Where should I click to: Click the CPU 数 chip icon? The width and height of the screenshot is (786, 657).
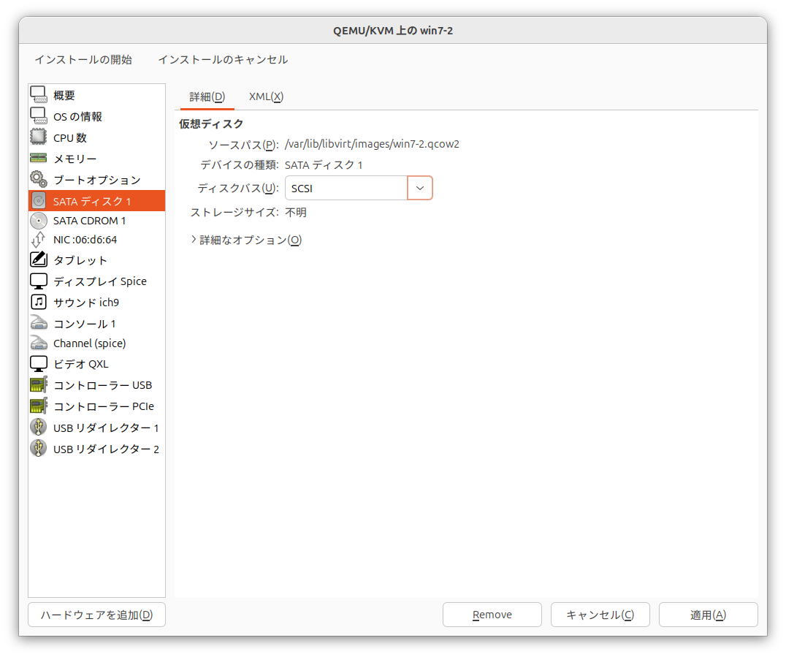click(x=39, y=137)
